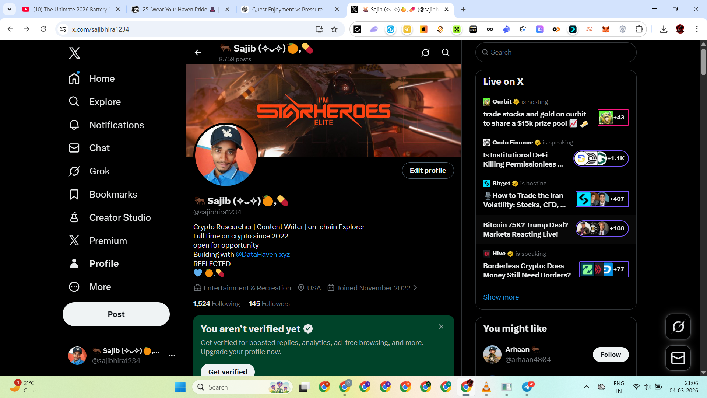Open Bitget's Iran Volatility live space
The image size is (707, 398).
pyautogui.click(x=556, y=194)
